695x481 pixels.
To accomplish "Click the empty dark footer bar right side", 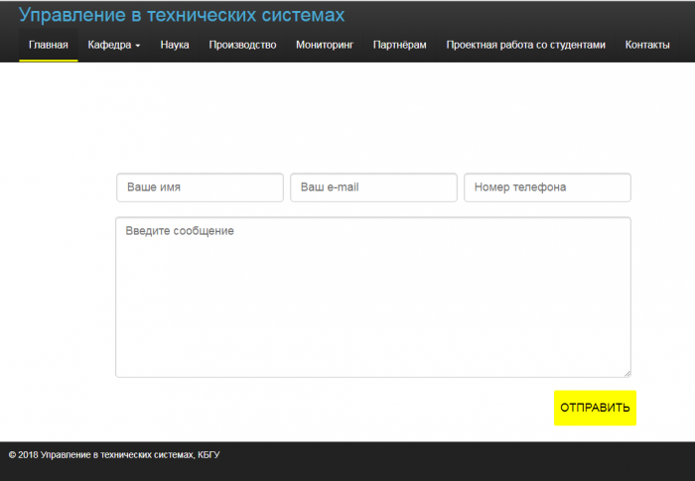I will click(x=546, y=458).
